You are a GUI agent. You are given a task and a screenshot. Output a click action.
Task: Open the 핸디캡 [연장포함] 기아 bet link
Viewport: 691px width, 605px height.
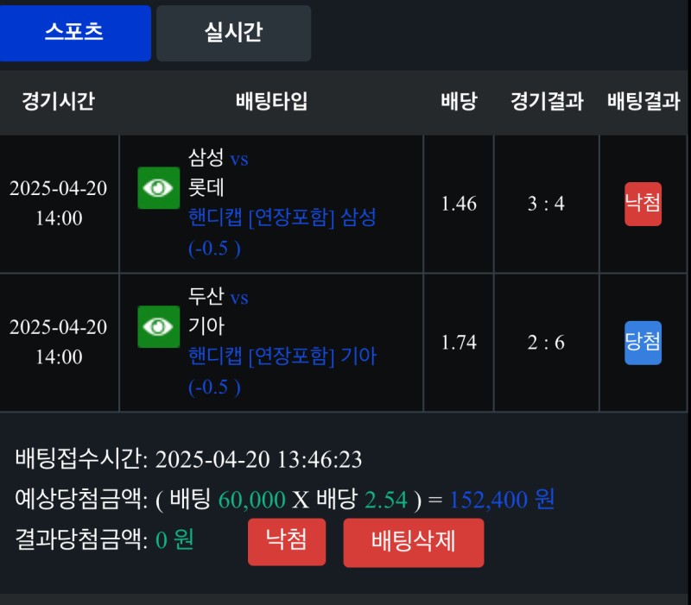point(282,356)
